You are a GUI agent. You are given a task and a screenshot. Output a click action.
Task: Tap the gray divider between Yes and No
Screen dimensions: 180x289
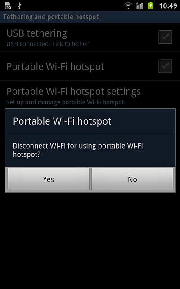(x=90, y=179)
